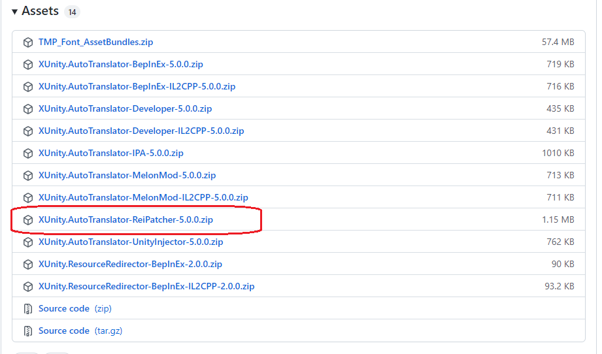Click the file-zip icon beside Source code (tar.gz)
Image resolution: width=602 pixels, height=354 pixels.
click(x=28, y=331)
